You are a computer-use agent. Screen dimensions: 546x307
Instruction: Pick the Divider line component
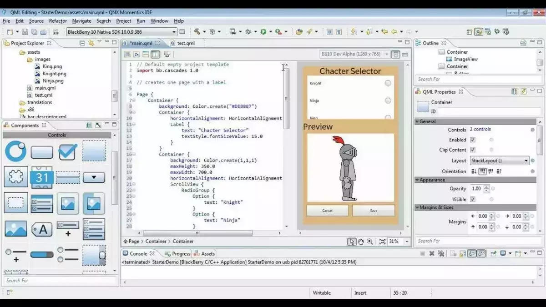coord(67,177)
